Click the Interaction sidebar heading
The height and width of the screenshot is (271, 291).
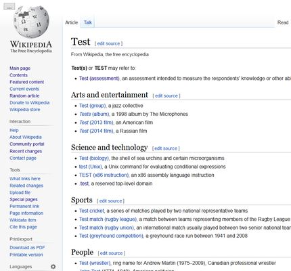[x=20, y=121]
